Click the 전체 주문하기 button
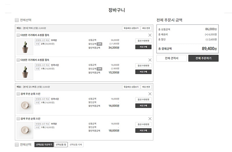232x152 pixels. (203, 58)
